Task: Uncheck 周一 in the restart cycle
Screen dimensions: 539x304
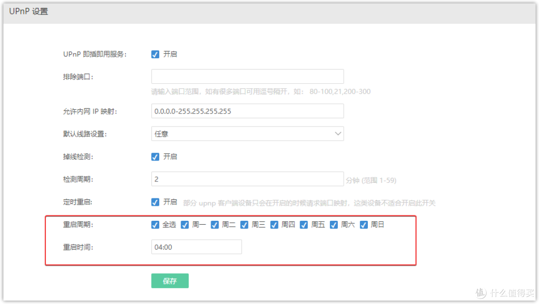Action: (x=185, y=225)
